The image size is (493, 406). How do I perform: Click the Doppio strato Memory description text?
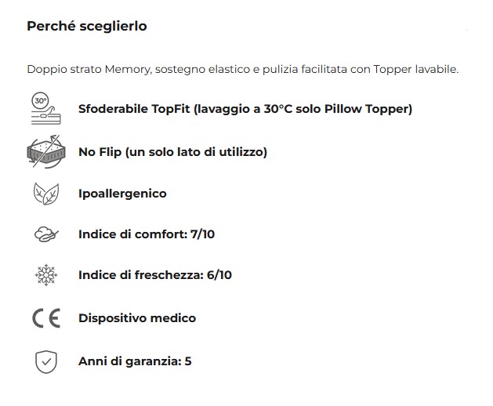(242, 69)
